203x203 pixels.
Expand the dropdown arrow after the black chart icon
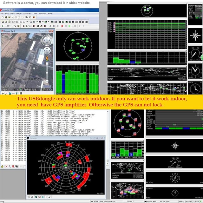[x=43, y=22]
